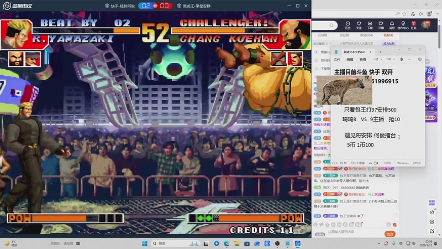Screen dimensions: 442x249
Task: Click the first clock icon in chat toolbar
Action: point(315,225)
